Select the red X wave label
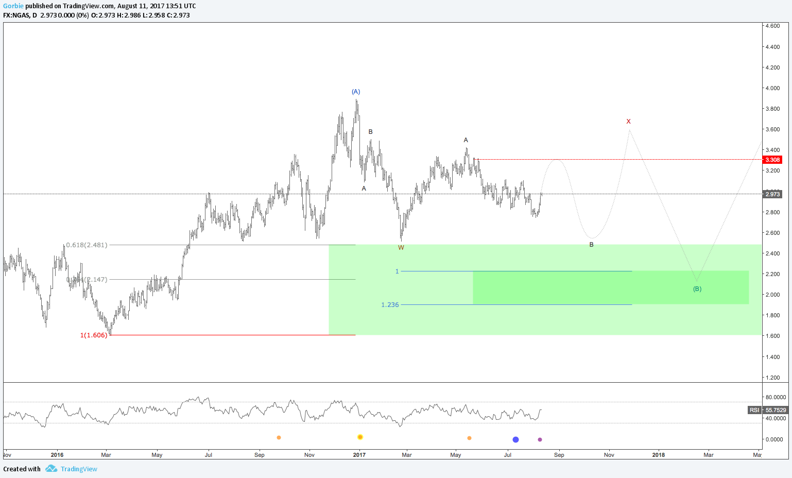This screenshot has height=478, width=792. 628,122
